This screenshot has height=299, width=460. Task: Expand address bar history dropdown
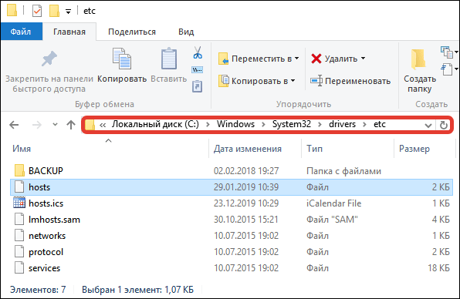[428, 126]
